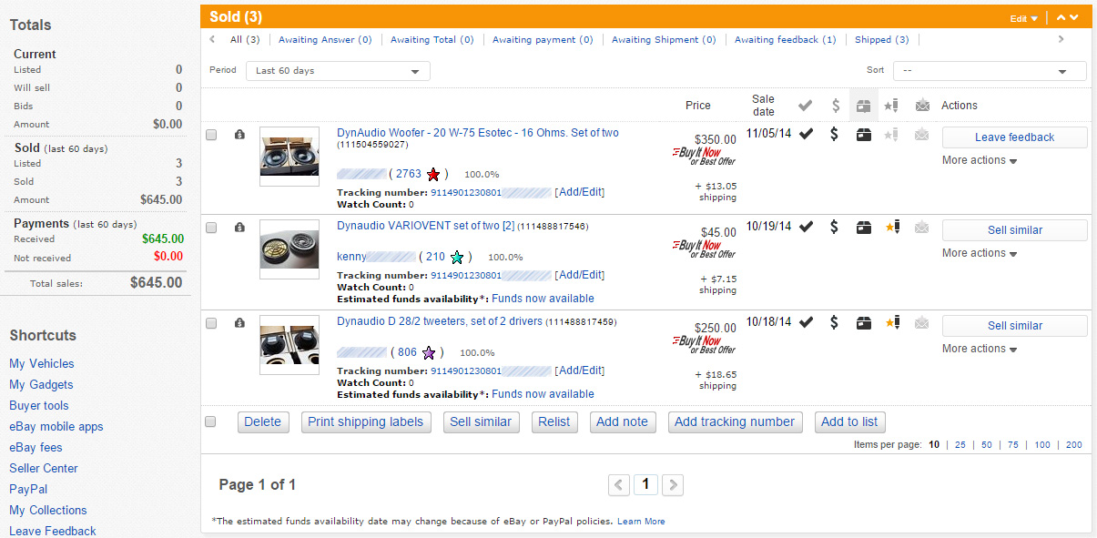The height and width of the screenshot is (538, 1097).
Task: Expand More actions for DynAudio Woofer row
Action: pos(980,160)
